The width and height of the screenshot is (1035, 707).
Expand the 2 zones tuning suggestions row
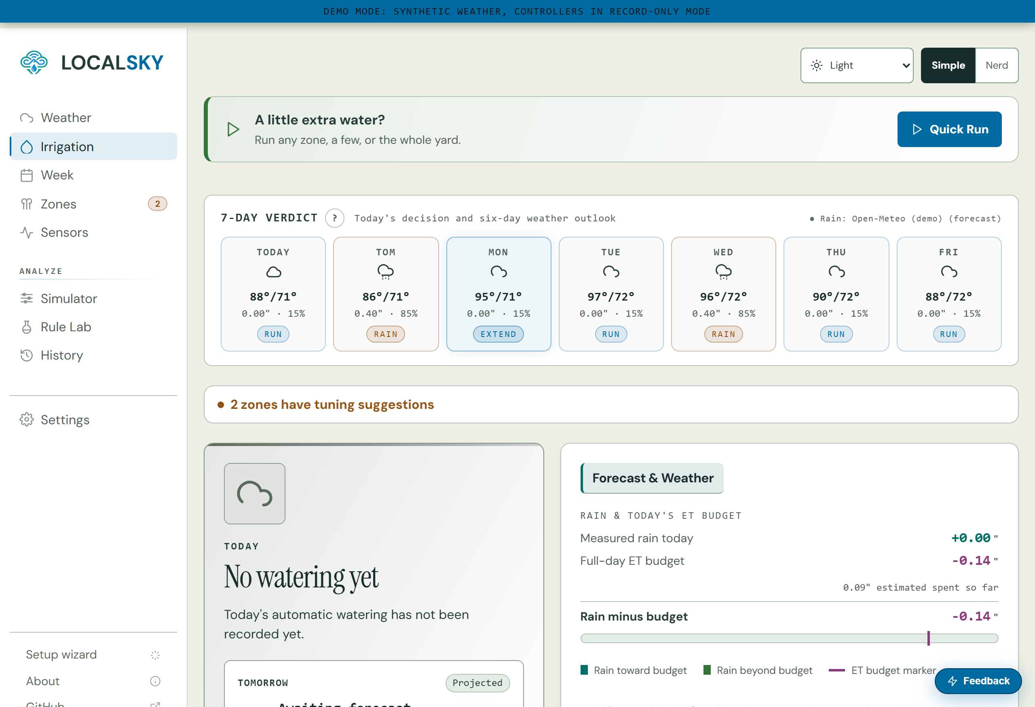611,404
